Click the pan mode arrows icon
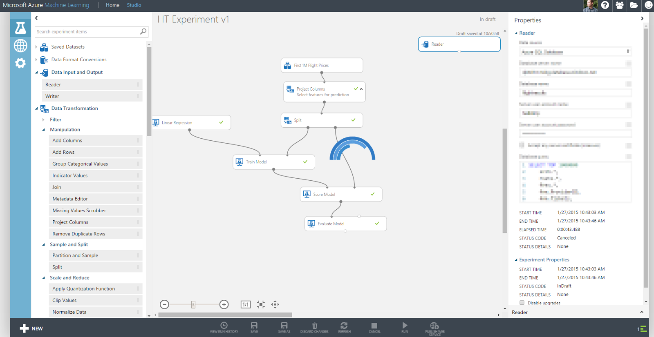The width and height of the screenshot is (654, 337). (x=275, y=304)
